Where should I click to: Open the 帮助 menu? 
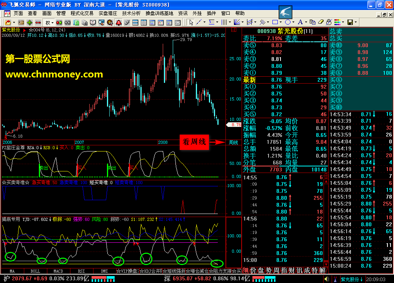tap(240, 13)
